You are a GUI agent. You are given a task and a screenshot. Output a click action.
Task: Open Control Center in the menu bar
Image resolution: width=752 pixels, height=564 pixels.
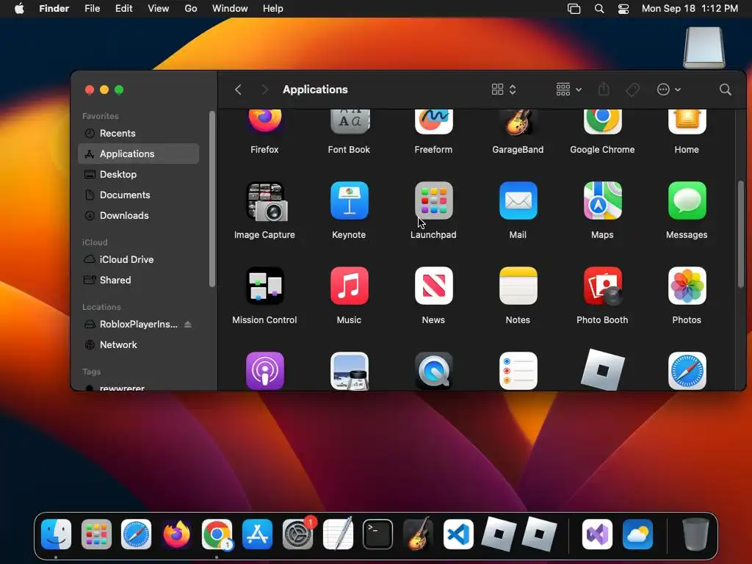(x=623, y=9)
